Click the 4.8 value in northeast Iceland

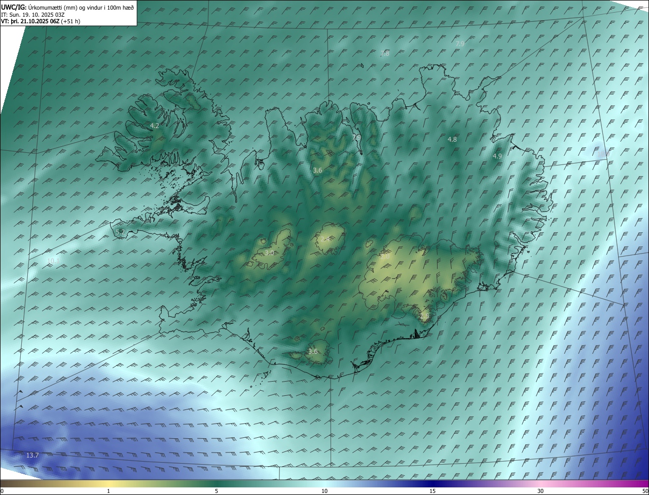pos(452,139)
